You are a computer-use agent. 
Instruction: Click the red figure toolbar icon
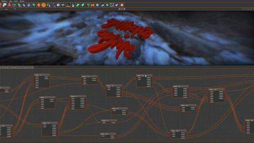click(x=10, y=5)
